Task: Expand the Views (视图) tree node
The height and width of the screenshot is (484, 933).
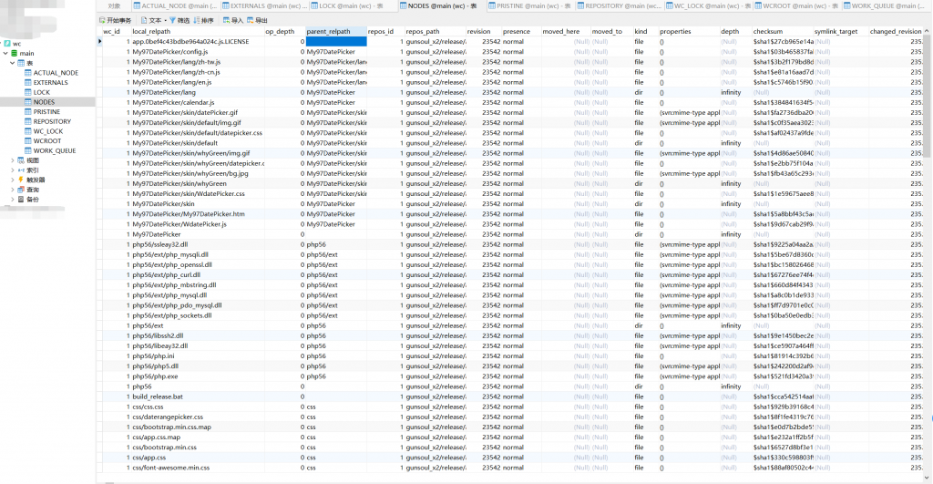Action: click(x=12, y=160)
